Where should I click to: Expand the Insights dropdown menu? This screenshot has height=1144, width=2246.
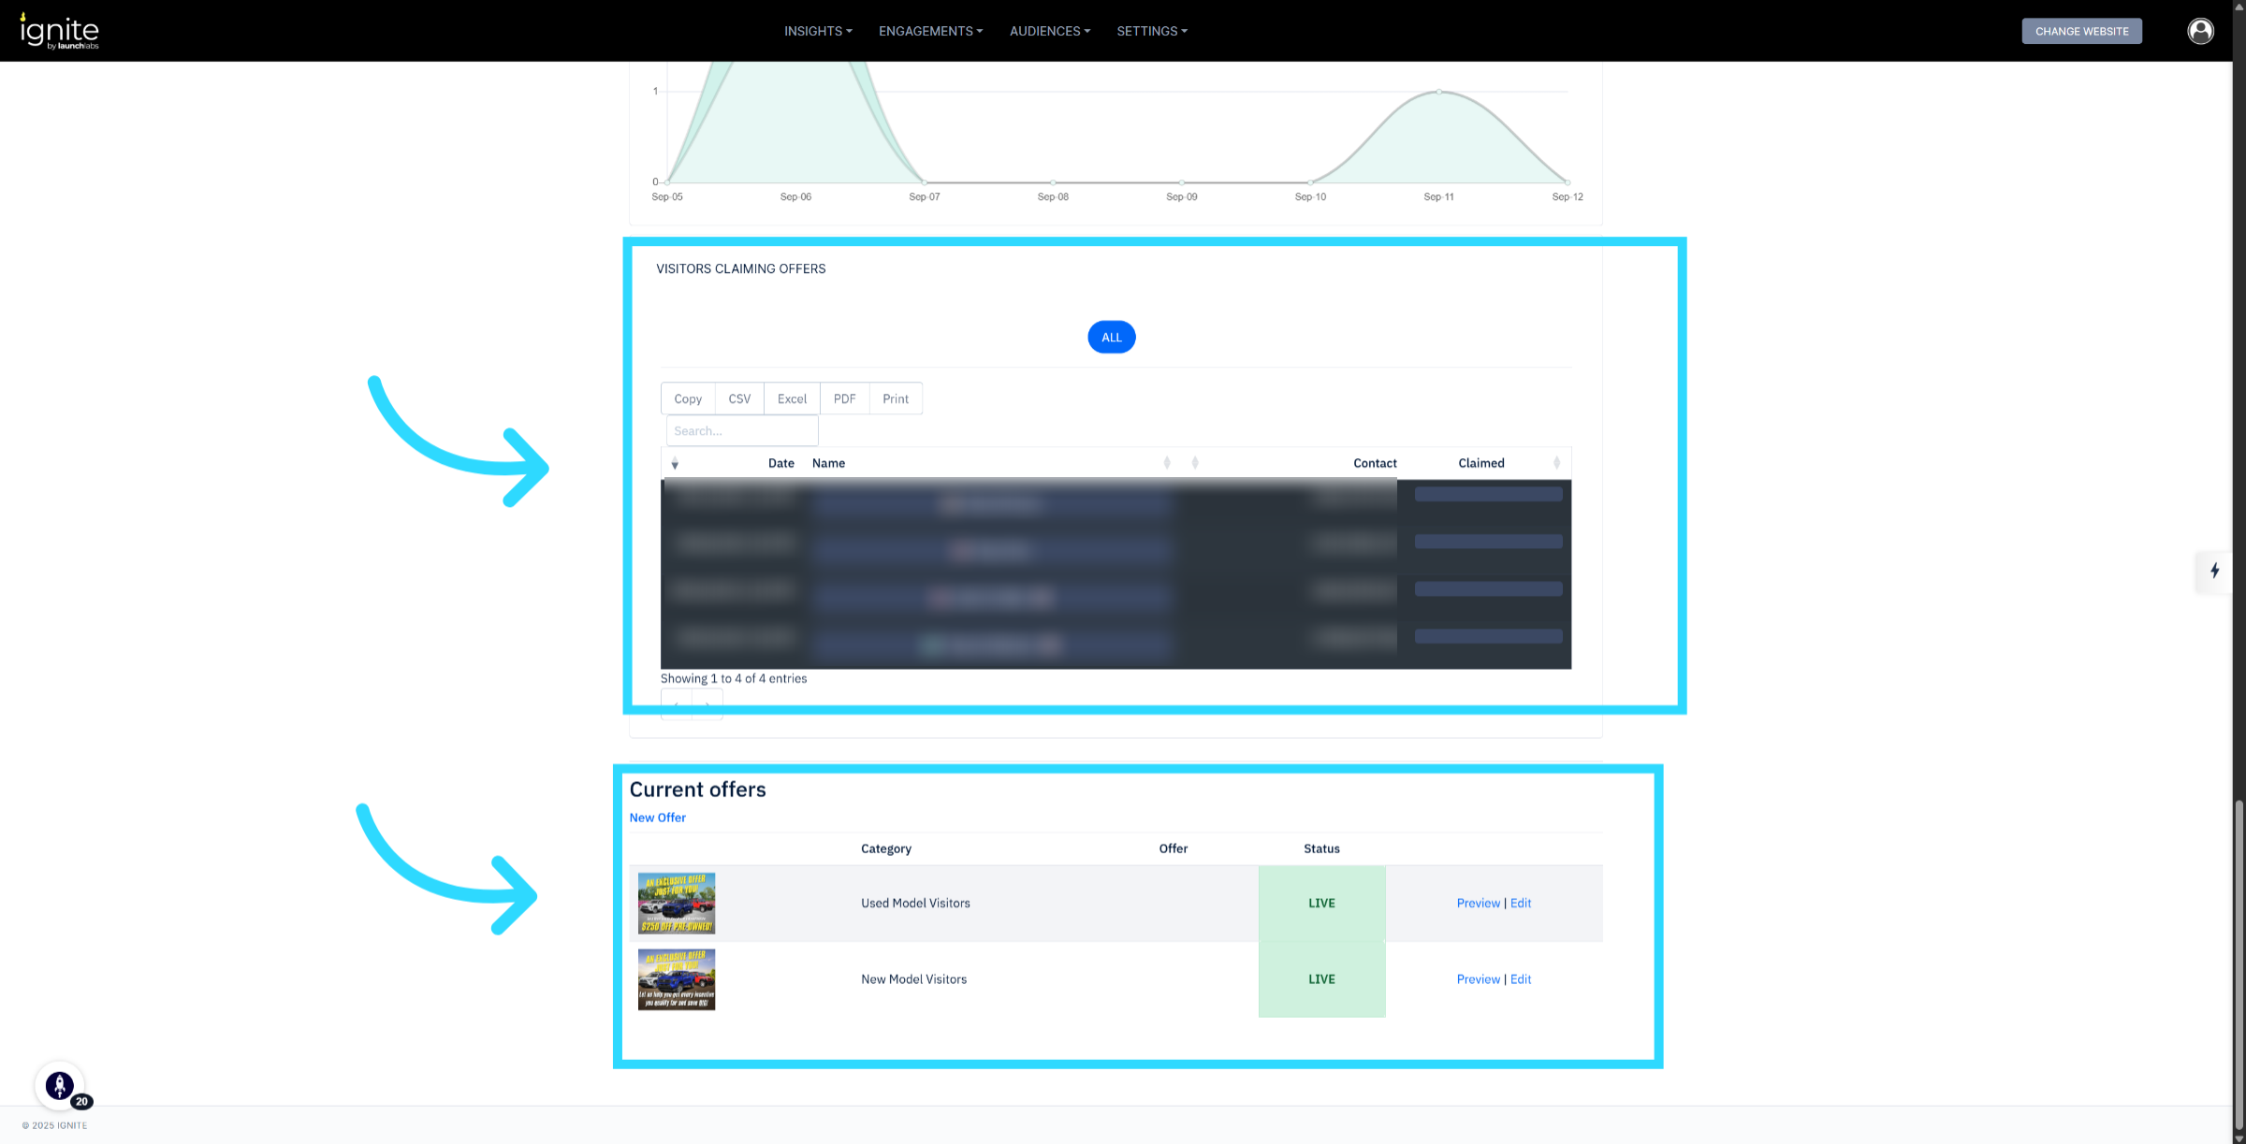[x=818, y=31]
